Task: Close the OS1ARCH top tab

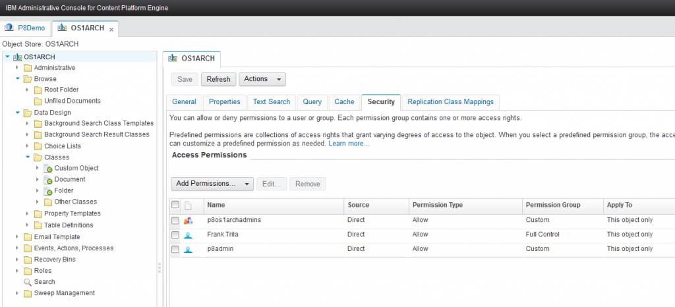Action: [111, 29]
